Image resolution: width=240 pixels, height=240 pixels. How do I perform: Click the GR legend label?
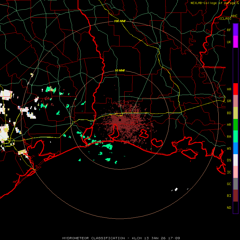click(229, 101)
